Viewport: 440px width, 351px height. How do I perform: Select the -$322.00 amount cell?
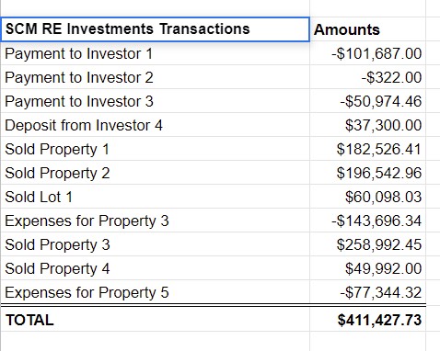367,77
